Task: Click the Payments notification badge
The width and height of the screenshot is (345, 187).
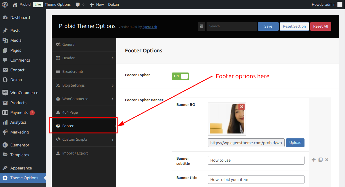Action: click(x=32, y=112)
